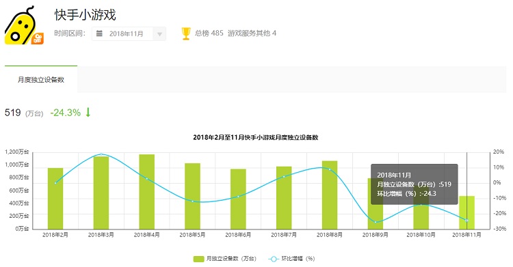This screenshot has height=267, width=513.
Task: Click the green downward arrow indicator
Action: pos(88,113)
